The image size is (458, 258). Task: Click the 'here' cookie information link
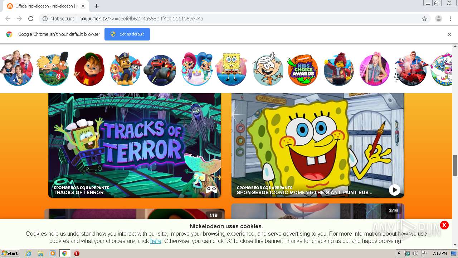click(x=156, y=241)
